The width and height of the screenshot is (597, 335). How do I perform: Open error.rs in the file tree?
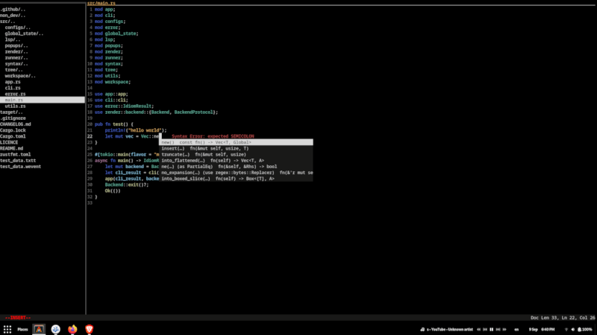click(x=16, y=94)
